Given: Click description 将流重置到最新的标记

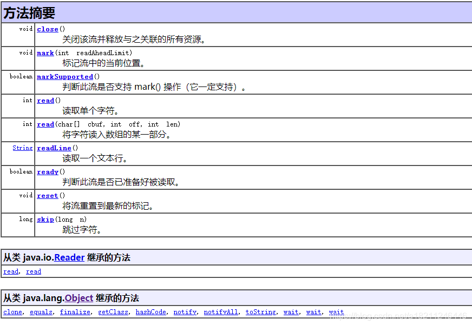Looking at the screenshot, I should (x=108, y=206).
